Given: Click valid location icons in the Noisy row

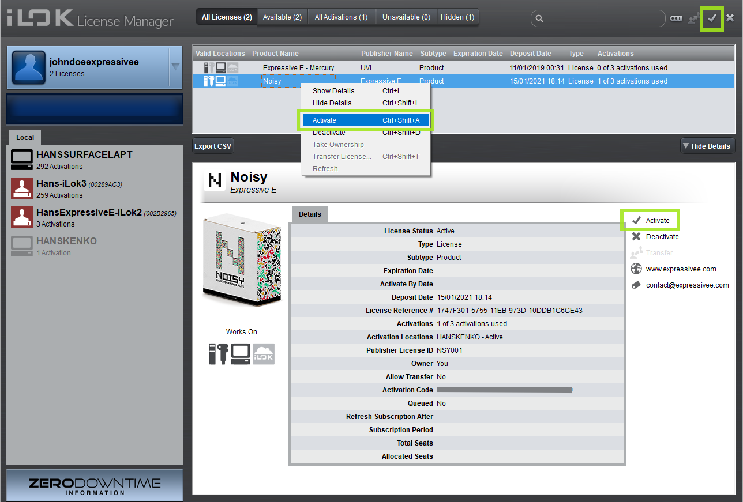Looking at the screenshot, I should tap(220, 81).
